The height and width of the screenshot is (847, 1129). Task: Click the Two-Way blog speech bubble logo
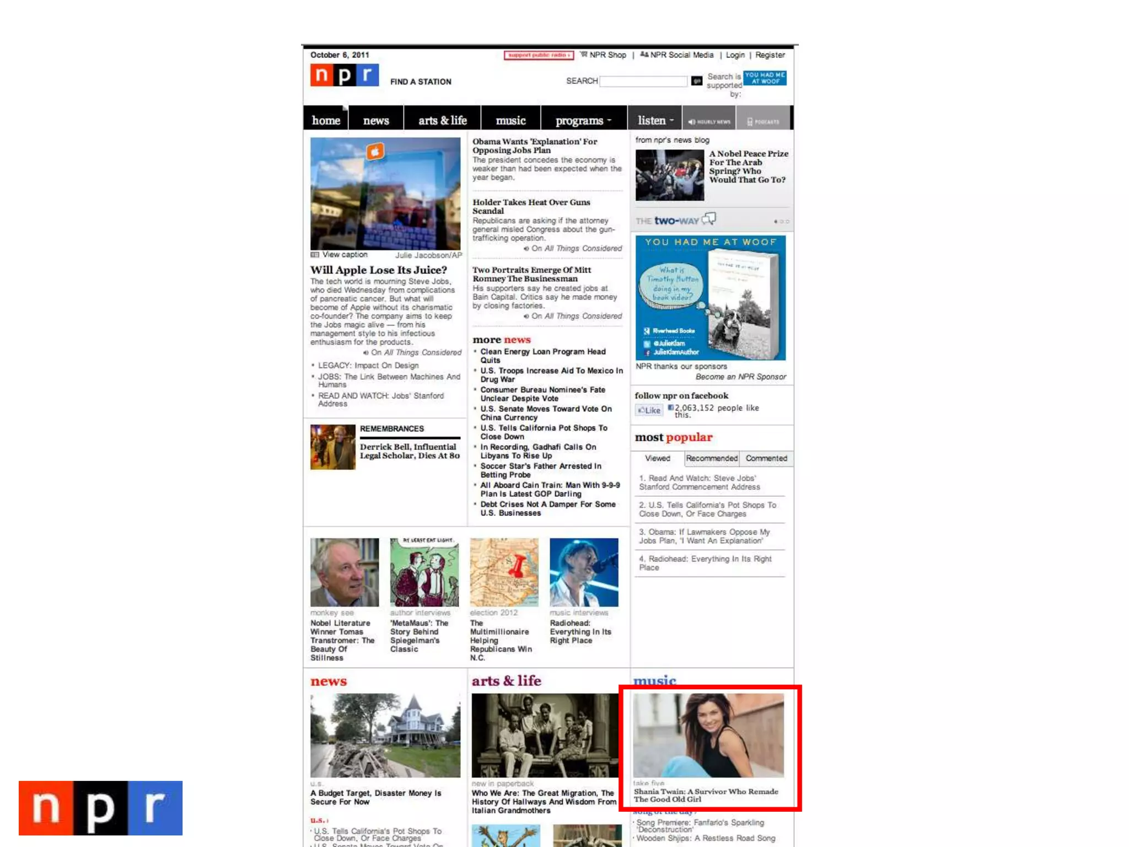[709, 219]
